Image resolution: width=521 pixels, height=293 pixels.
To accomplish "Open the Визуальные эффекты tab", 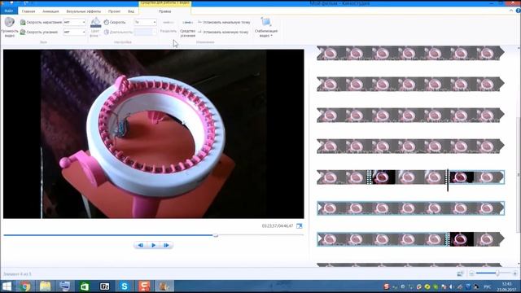I will tap(83, 11).
